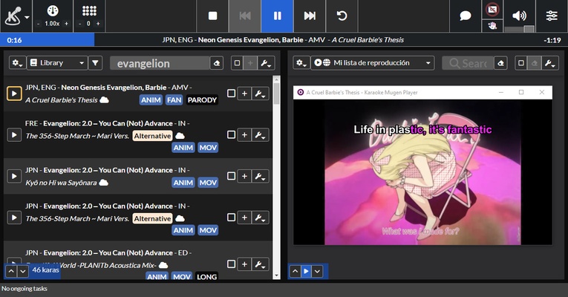Add A Cruel Barbie's Thesis to playlist

point(244,94)
